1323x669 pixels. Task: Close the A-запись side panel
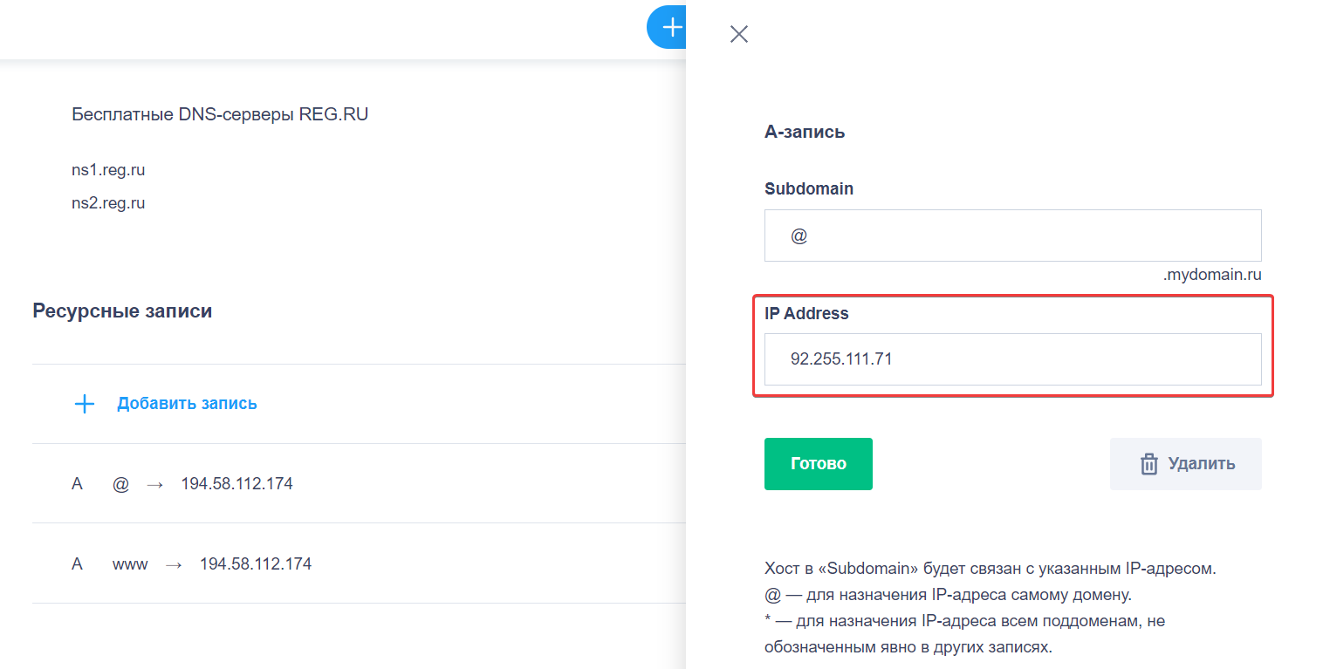coord(738,34)
